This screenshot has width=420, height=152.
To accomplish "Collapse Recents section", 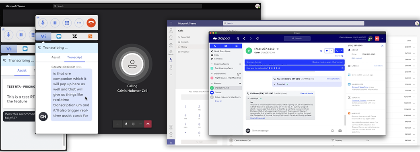I will pos(240,83).
